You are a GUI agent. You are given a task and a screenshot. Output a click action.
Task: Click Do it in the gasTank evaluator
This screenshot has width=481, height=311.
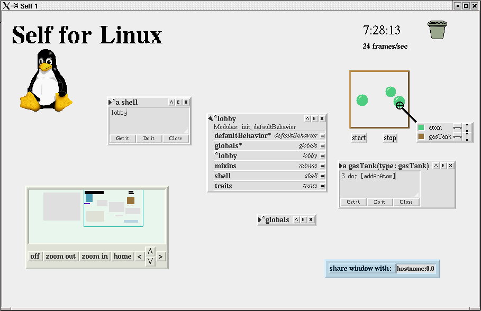(380, 202)
